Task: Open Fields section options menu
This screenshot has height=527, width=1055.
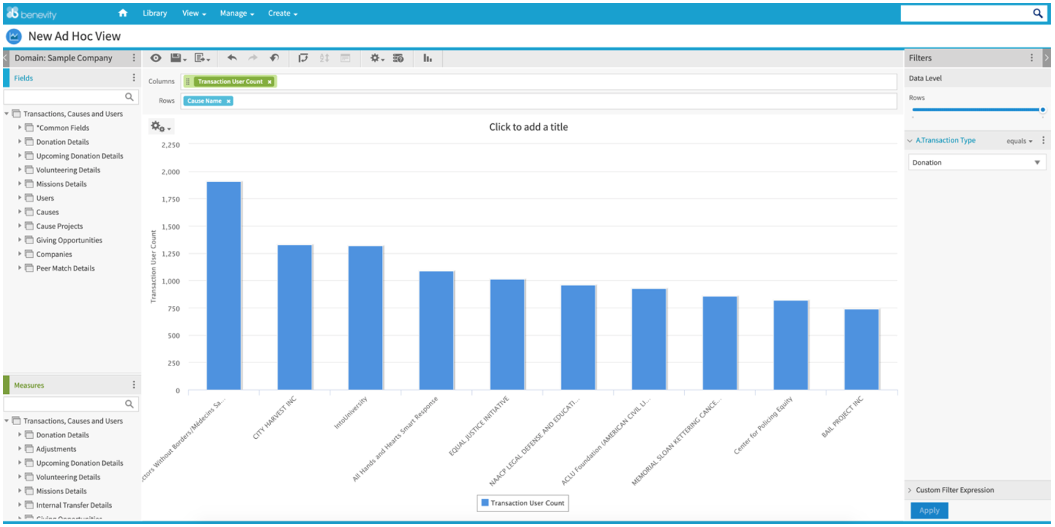Action: (134, 78)
